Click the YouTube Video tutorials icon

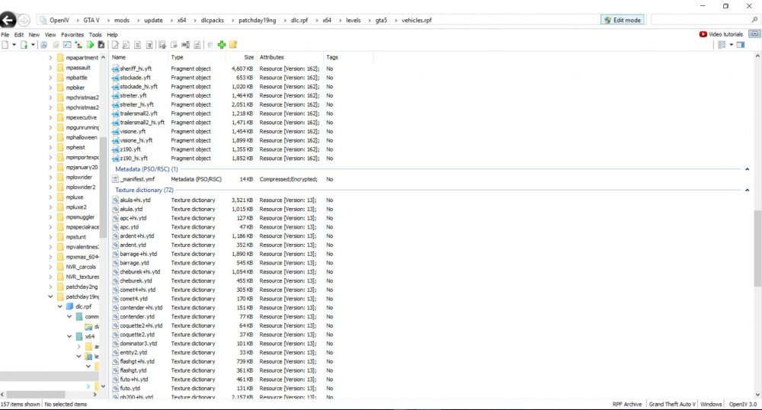click(703, 34)
